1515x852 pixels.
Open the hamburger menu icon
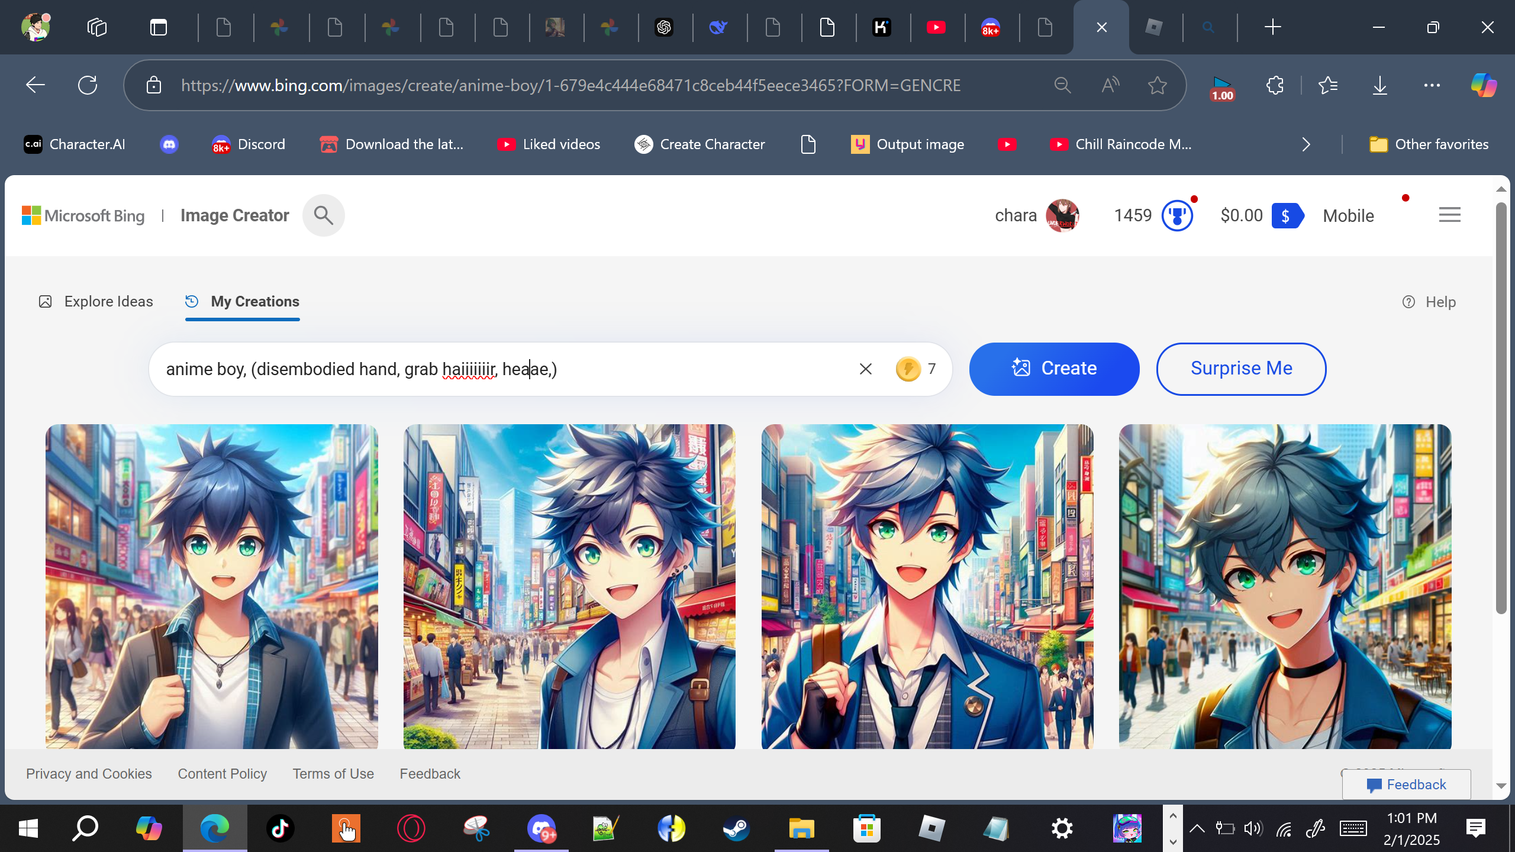[1449, 215]
